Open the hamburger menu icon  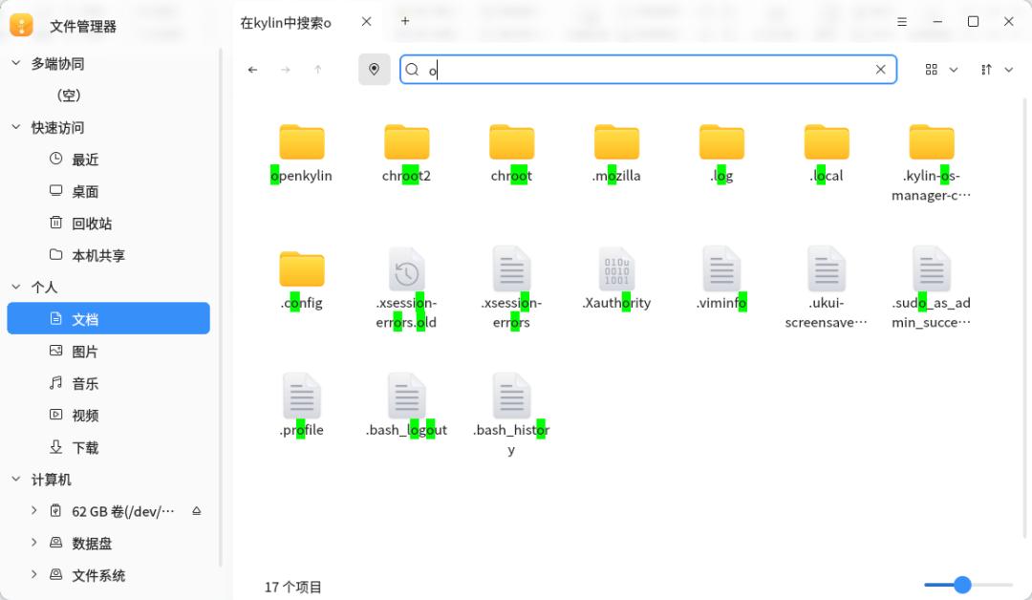900,21
